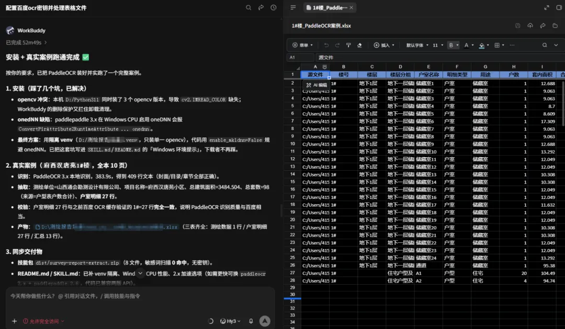Open the containing folder icon

point(555,26)
